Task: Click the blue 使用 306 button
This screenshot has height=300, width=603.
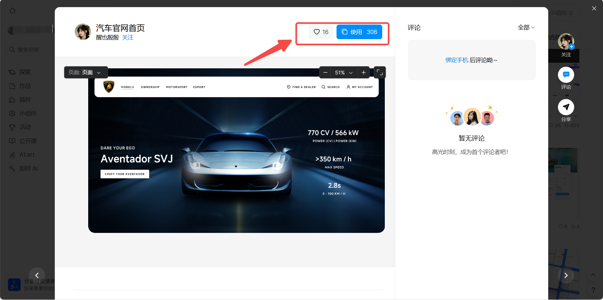Action: point(359,32)
